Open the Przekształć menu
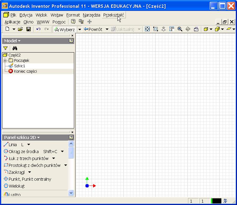The height and width of the screenshot is (205, 237). tap(114, 15)
